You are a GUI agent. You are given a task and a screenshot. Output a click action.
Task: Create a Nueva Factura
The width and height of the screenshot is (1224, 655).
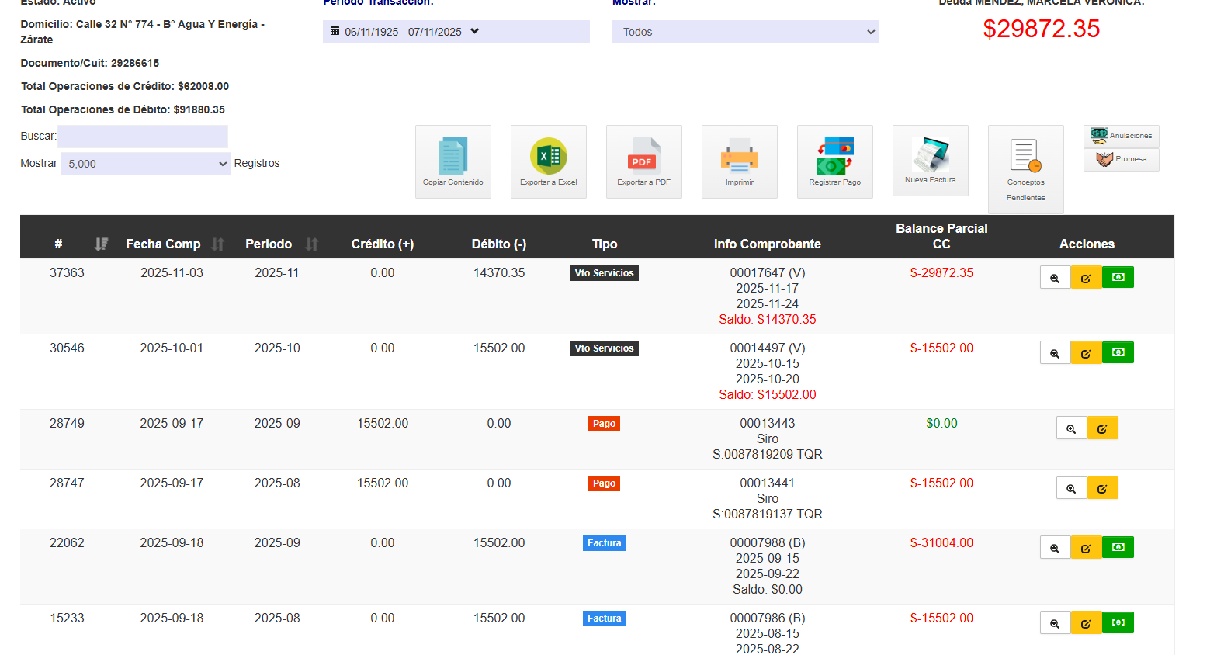(930, 160)
